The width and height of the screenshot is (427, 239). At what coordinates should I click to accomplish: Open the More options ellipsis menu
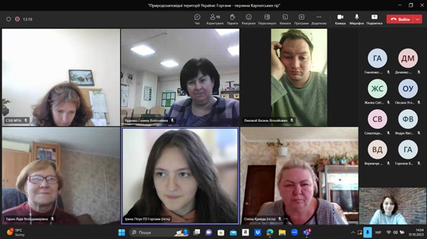point(319,19)
